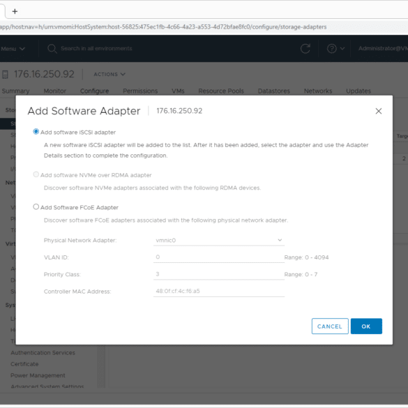Confirm with the OK button
This screenshot has height=408, width=408.
point(366,326)
